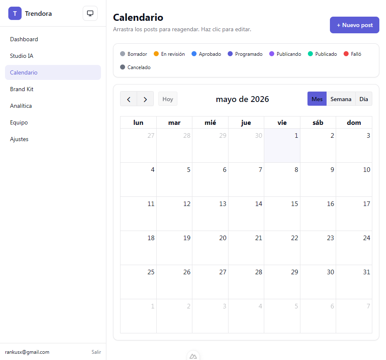Click the orange En revisión legend dot
This screenshot has height=360, width=386.
tap(156, 54)
